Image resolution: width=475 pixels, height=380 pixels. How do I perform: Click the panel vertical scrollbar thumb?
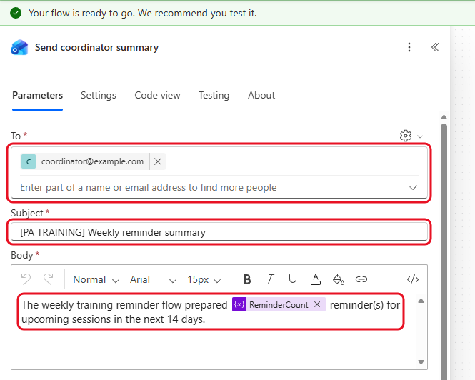coord(444,251)
